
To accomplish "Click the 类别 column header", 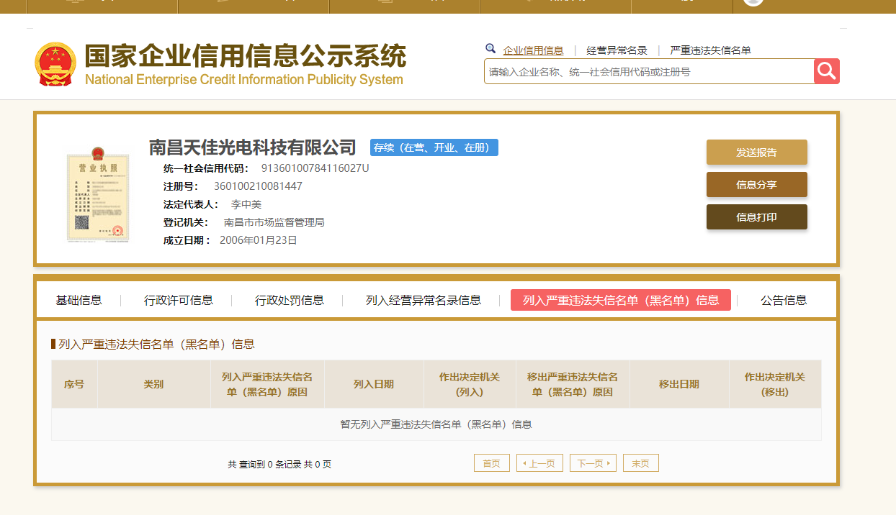I will [x=154, y=384].
